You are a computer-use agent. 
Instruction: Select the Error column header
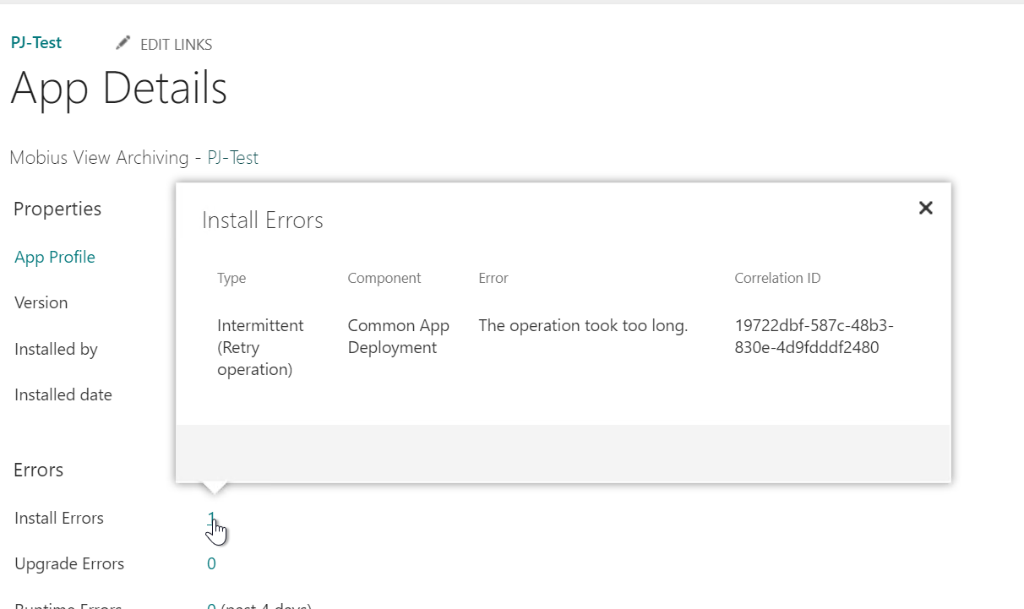[x=493, y=278]
